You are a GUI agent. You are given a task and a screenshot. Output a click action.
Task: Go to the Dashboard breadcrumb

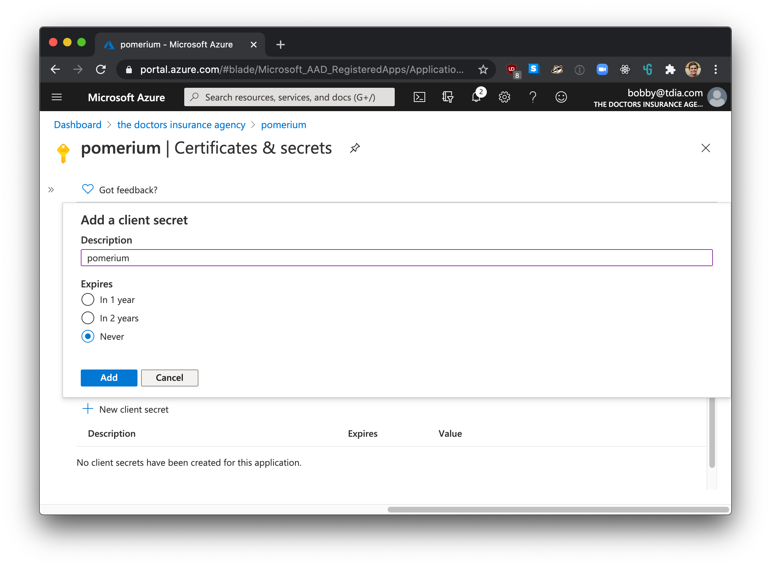(78, 125)
